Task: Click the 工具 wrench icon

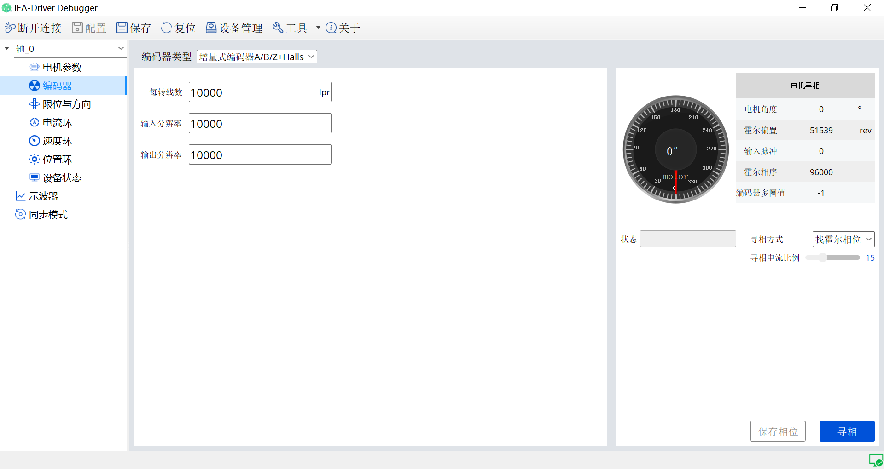Action: tap(278, 28)
